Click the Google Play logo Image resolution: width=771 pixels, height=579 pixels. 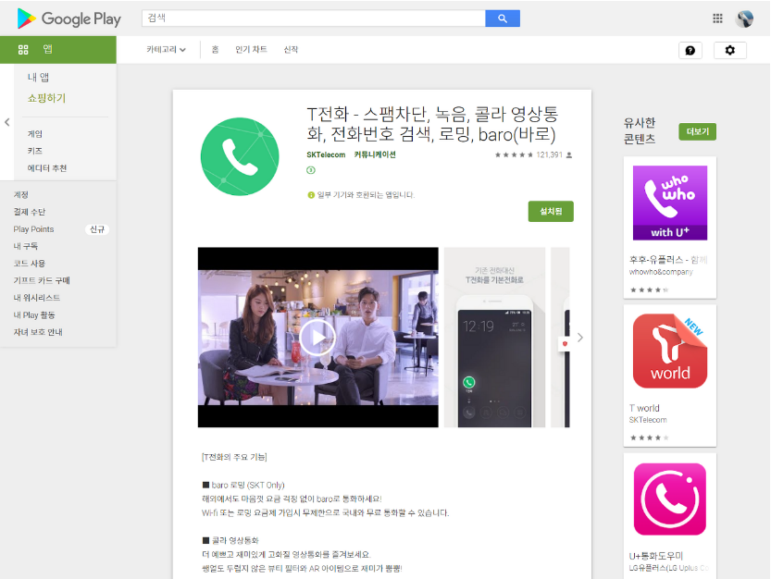pyautogui.click(x=68, y=18)
